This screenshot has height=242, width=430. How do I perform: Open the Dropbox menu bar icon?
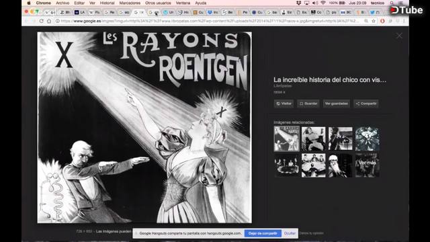pos(299,3)
